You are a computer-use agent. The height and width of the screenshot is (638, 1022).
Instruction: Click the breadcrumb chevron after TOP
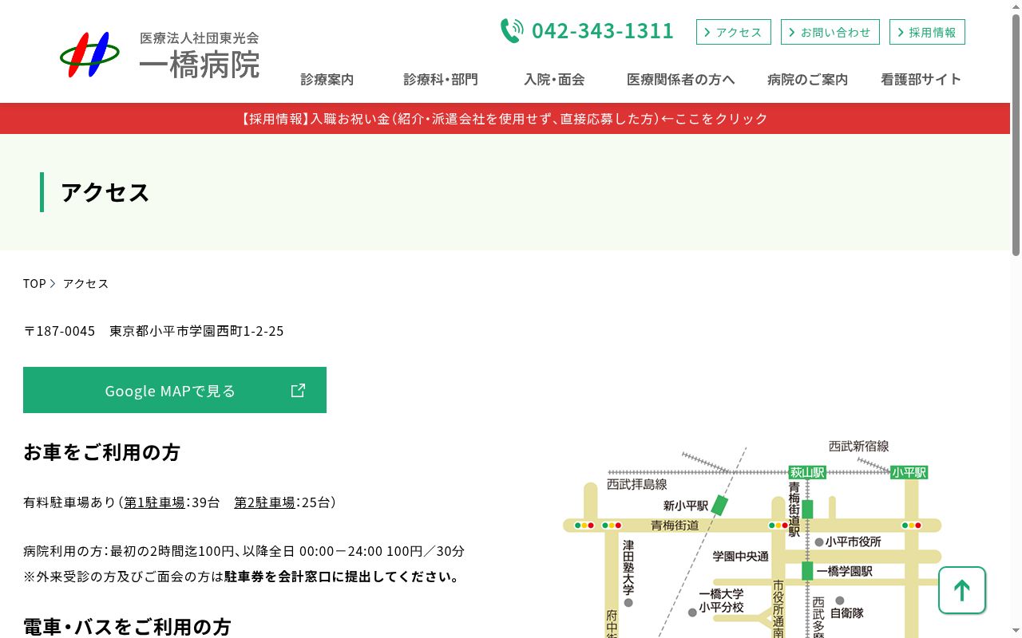pos(53,283)
